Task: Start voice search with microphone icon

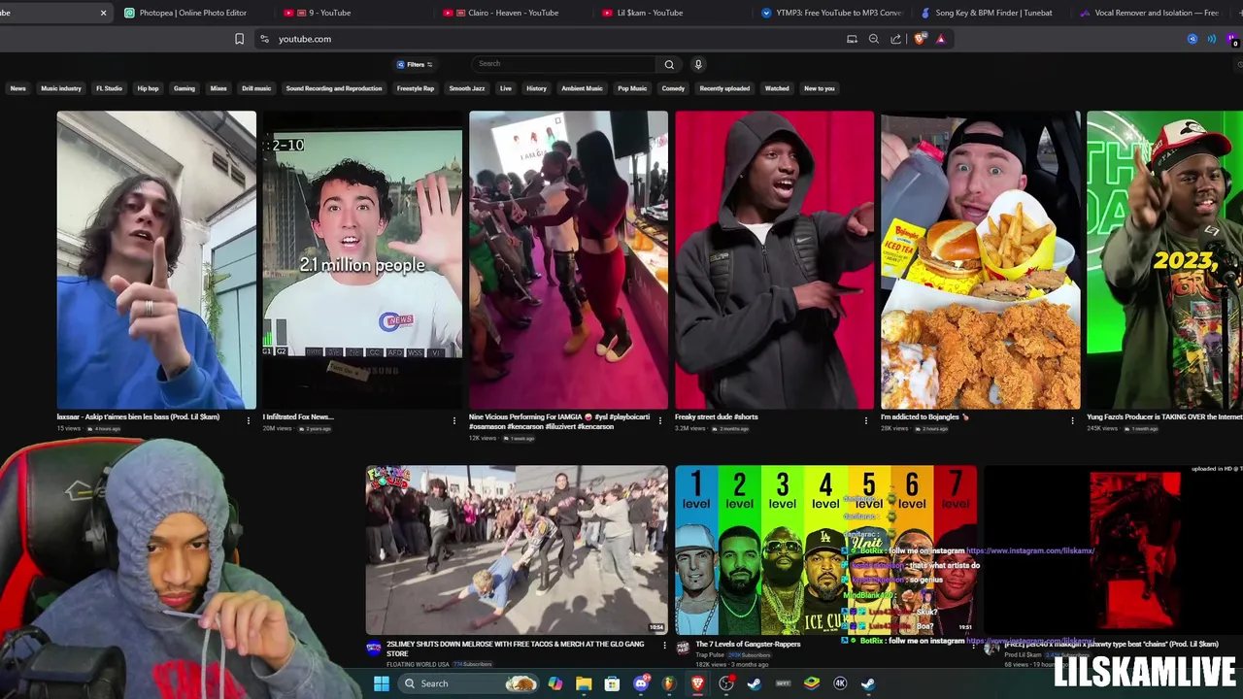Action: pos(697,64)
